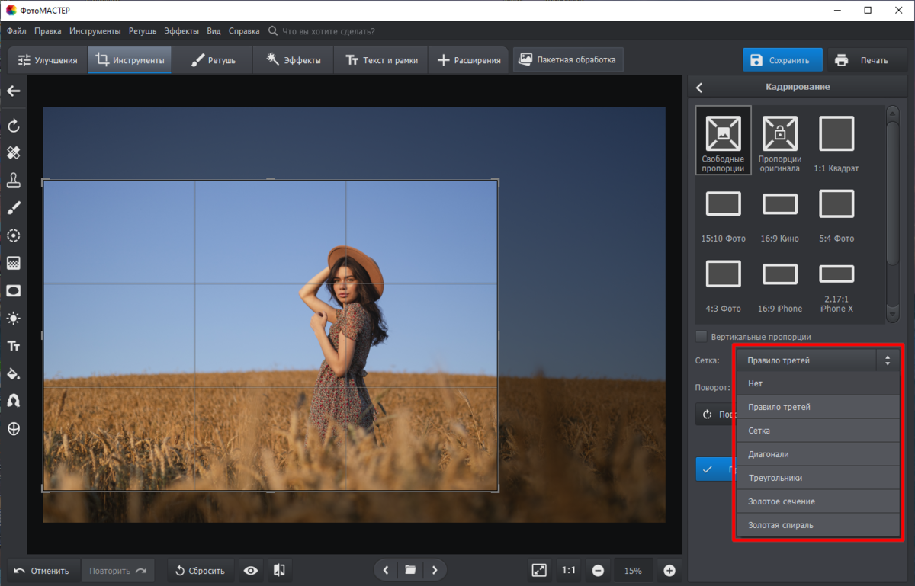Click the before/after compare icon
The height and width of the screenshot is (586, 915).
point(279,570)
